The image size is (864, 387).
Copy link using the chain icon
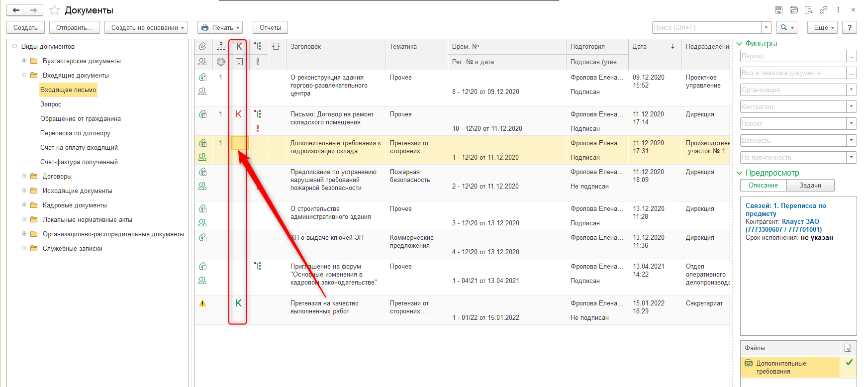[824, 10]
